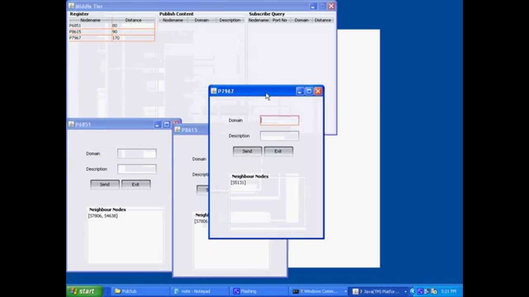Image resolution: width=529 pixels, height=297 pixels.
Task: Click neighbour entry [S7806, S4638] in P6851 window
Action: pyautogui.click(x=103, y=216)
